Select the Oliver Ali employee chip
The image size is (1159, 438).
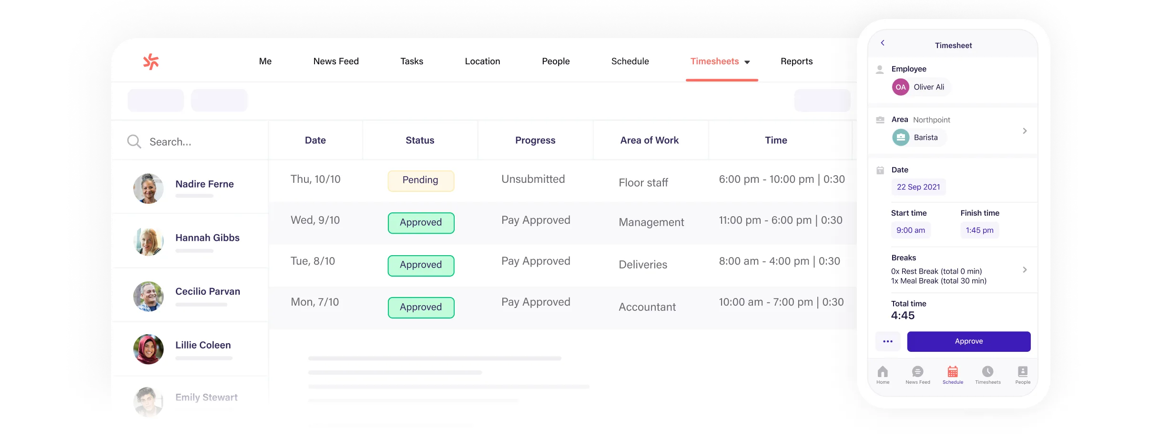coord(921,87)
